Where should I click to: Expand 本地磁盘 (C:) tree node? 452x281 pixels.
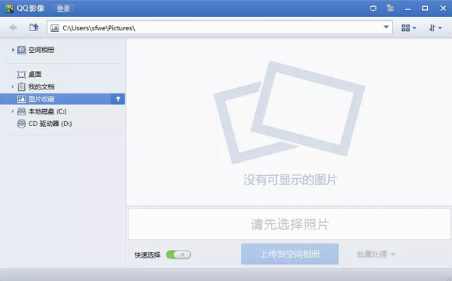12,111
